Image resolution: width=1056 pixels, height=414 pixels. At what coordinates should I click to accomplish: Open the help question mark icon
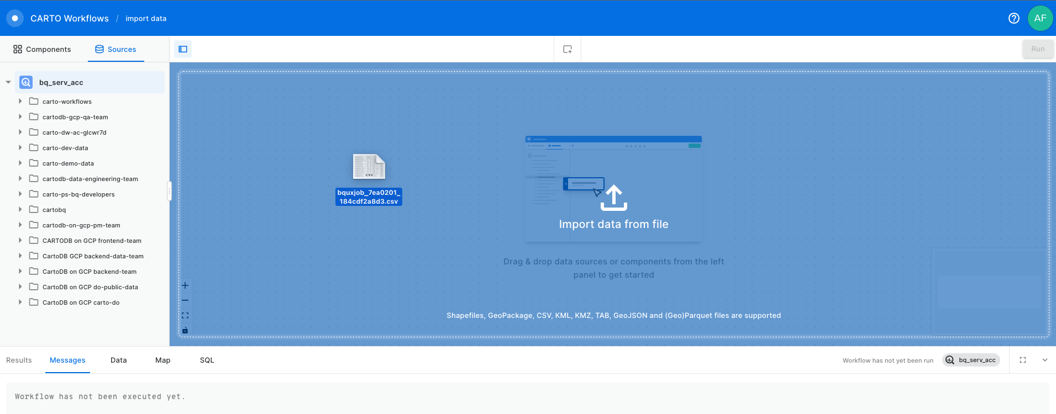click(1013, 18)
